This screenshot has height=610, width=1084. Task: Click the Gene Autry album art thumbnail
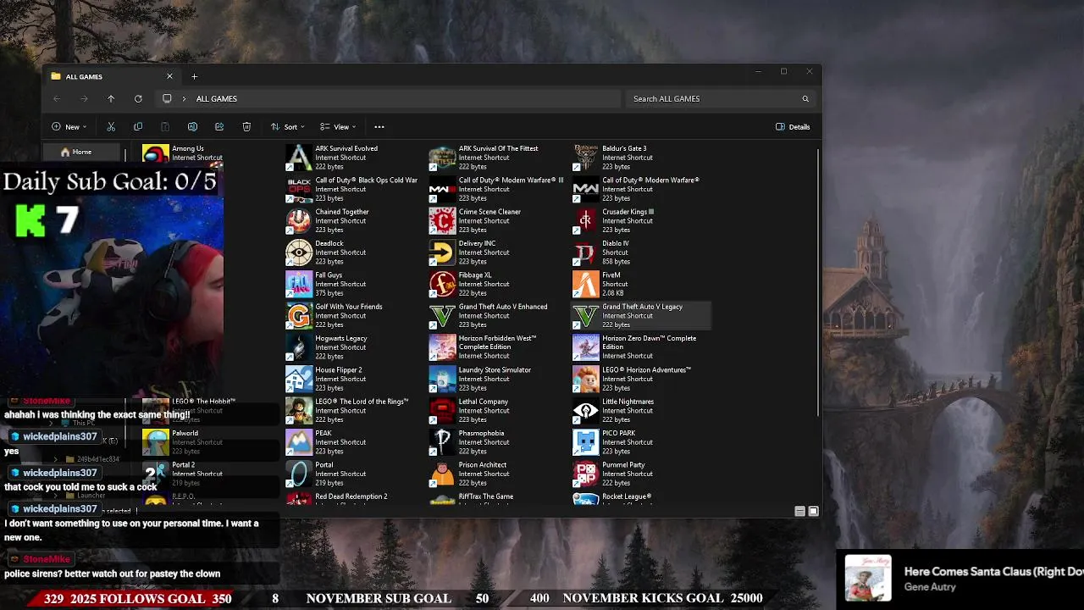[x=868, y=578]
